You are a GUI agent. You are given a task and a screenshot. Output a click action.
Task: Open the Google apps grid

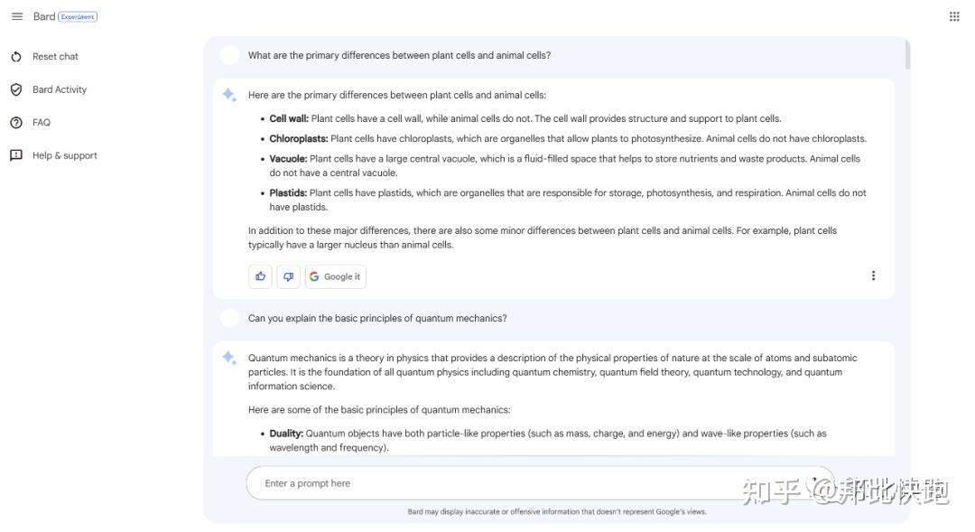(954, 17)
